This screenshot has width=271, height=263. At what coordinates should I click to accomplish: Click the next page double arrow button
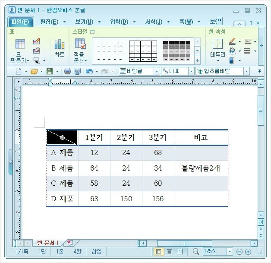point(261,235)
